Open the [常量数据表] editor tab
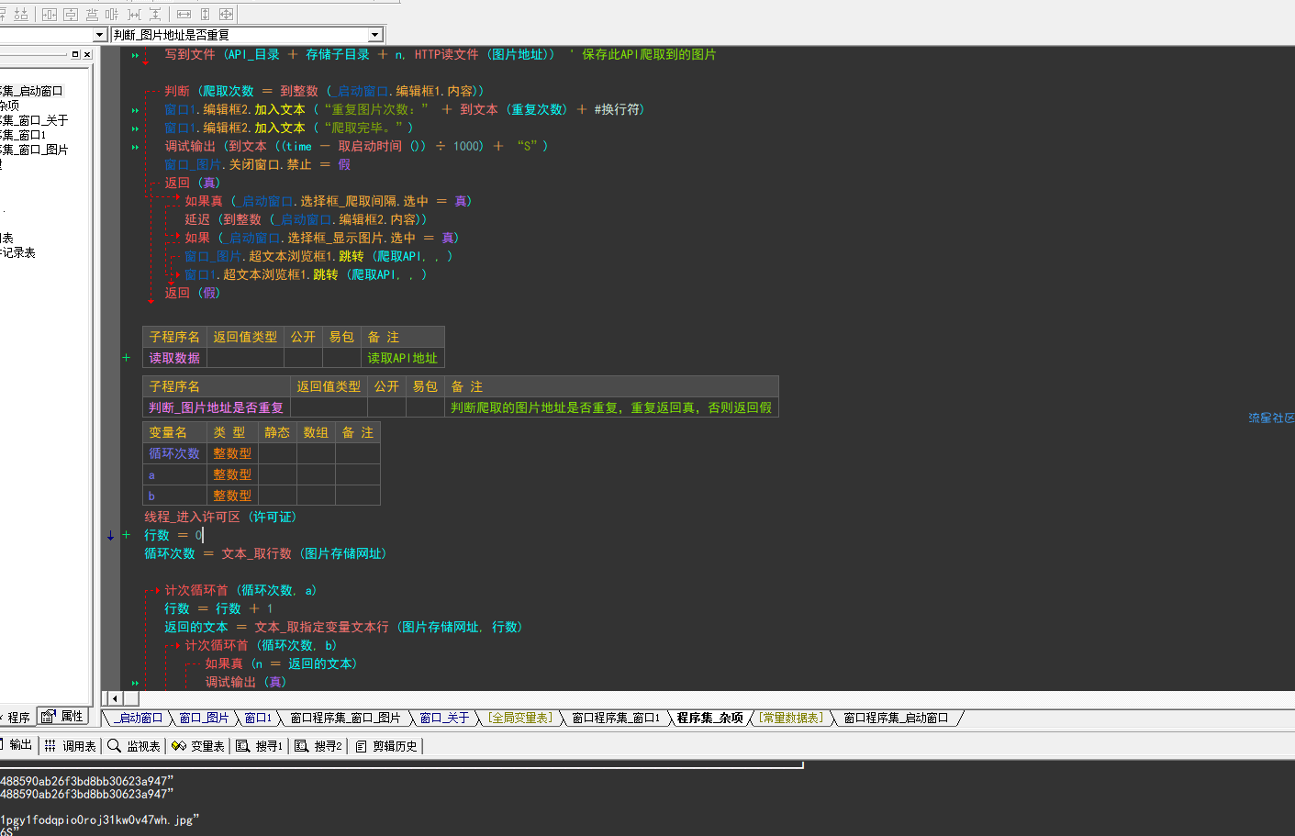 (790, 718)
